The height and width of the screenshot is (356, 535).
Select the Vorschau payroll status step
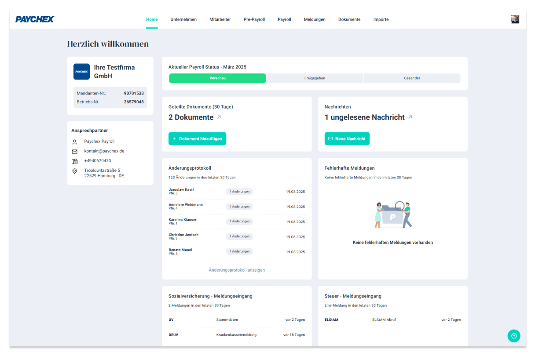[217, 78]
